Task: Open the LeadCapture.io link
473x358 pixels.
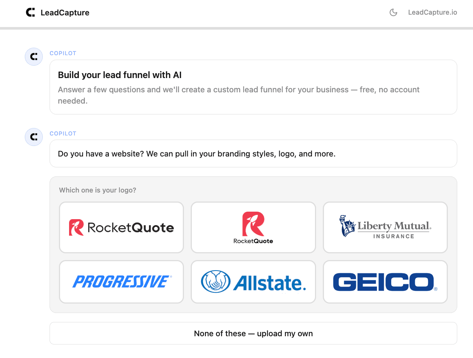Action: pos(432,12)
